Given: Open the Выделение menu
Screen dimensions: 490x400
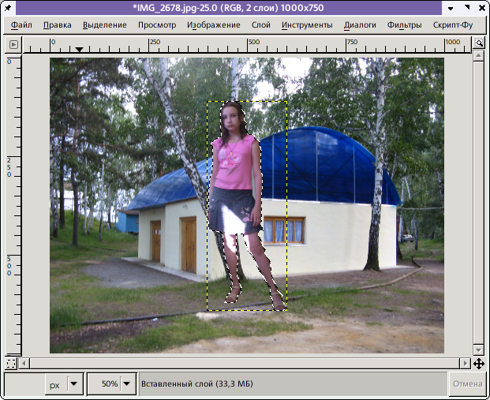Looking at the screenshot, I should pos(104,24).
